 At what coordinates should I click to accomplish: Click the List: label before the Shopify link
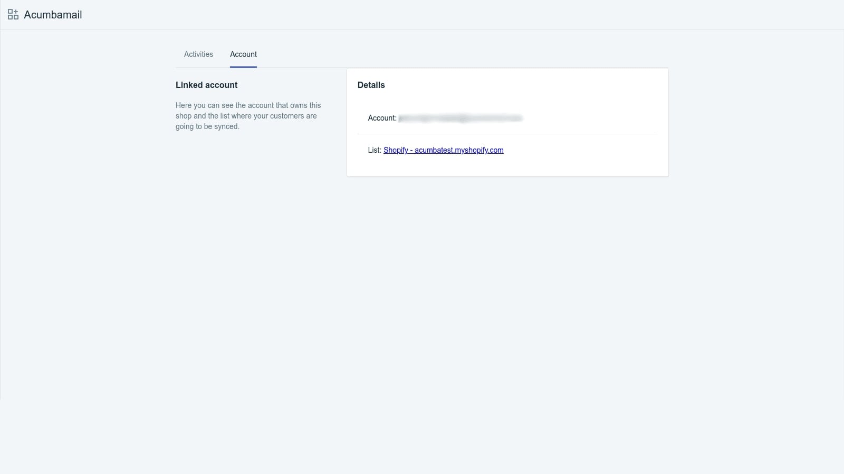375,150
